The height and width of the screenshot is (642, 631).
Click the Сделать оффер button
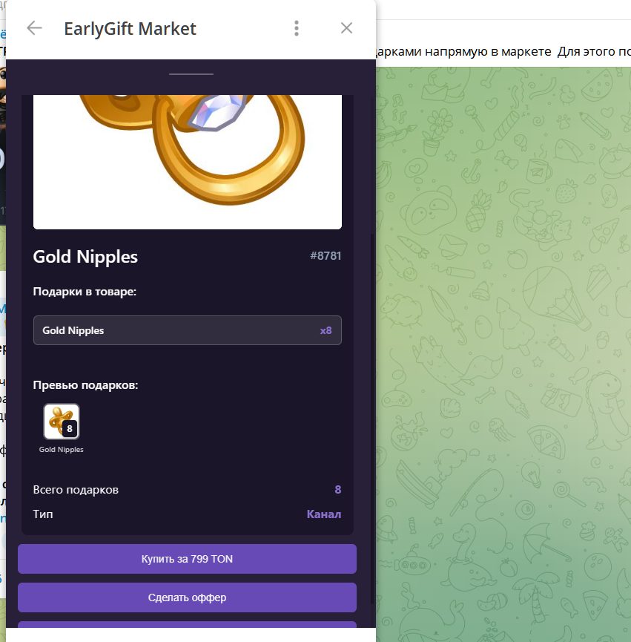[187, 597]
